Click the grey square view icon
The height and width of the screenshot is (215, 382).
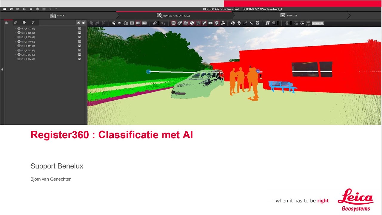(132, 23)
